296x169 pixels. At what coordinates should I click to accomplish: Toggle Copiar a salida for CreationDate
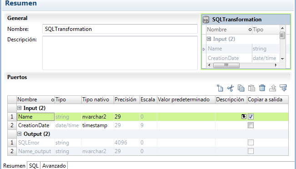point(251,125)
